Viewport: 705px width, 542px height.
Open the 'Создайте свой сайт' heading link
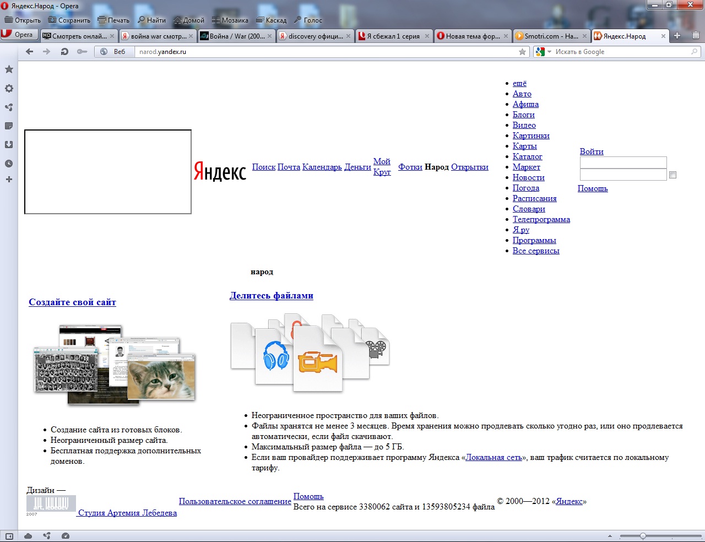tap(72, 302)
